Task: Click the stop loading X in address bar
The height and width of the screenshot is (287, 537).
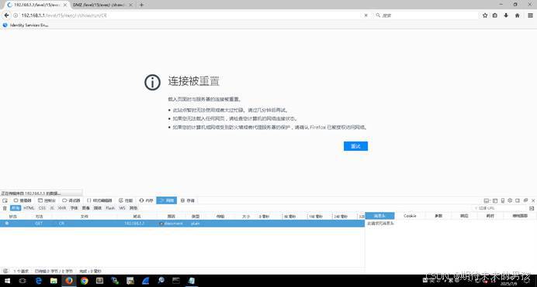Action: click(366, 15)
